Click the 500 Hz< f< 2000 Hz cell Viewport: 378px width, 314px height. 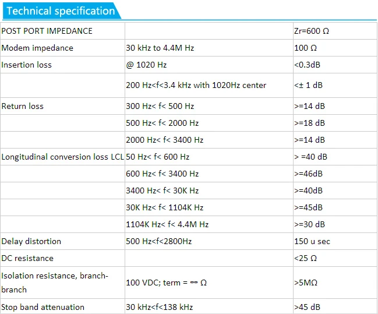pyautogui.click(x=162, y=123)
